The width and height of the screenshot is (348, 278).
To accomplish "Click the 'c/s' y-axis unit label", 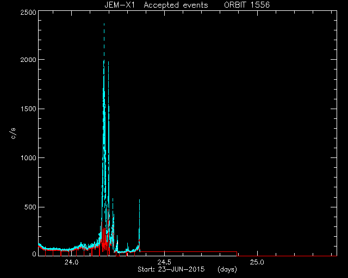I will (13, 134).
